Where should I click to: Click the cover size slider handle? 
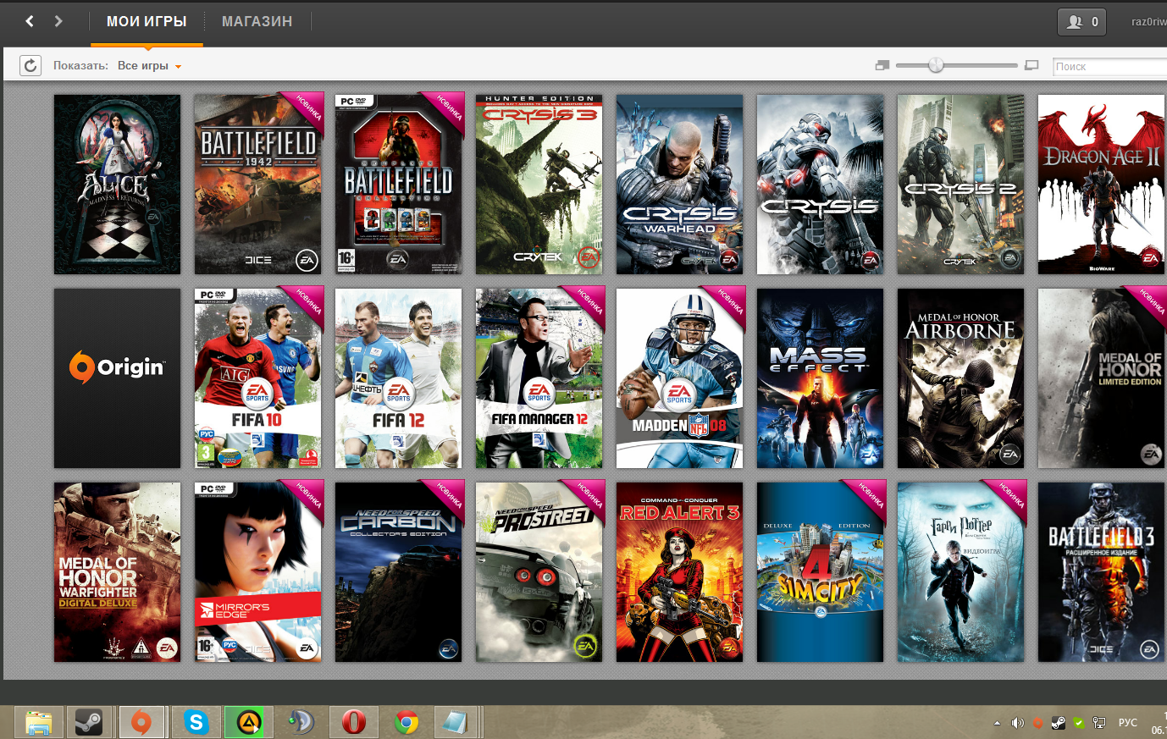click(936, 65)
